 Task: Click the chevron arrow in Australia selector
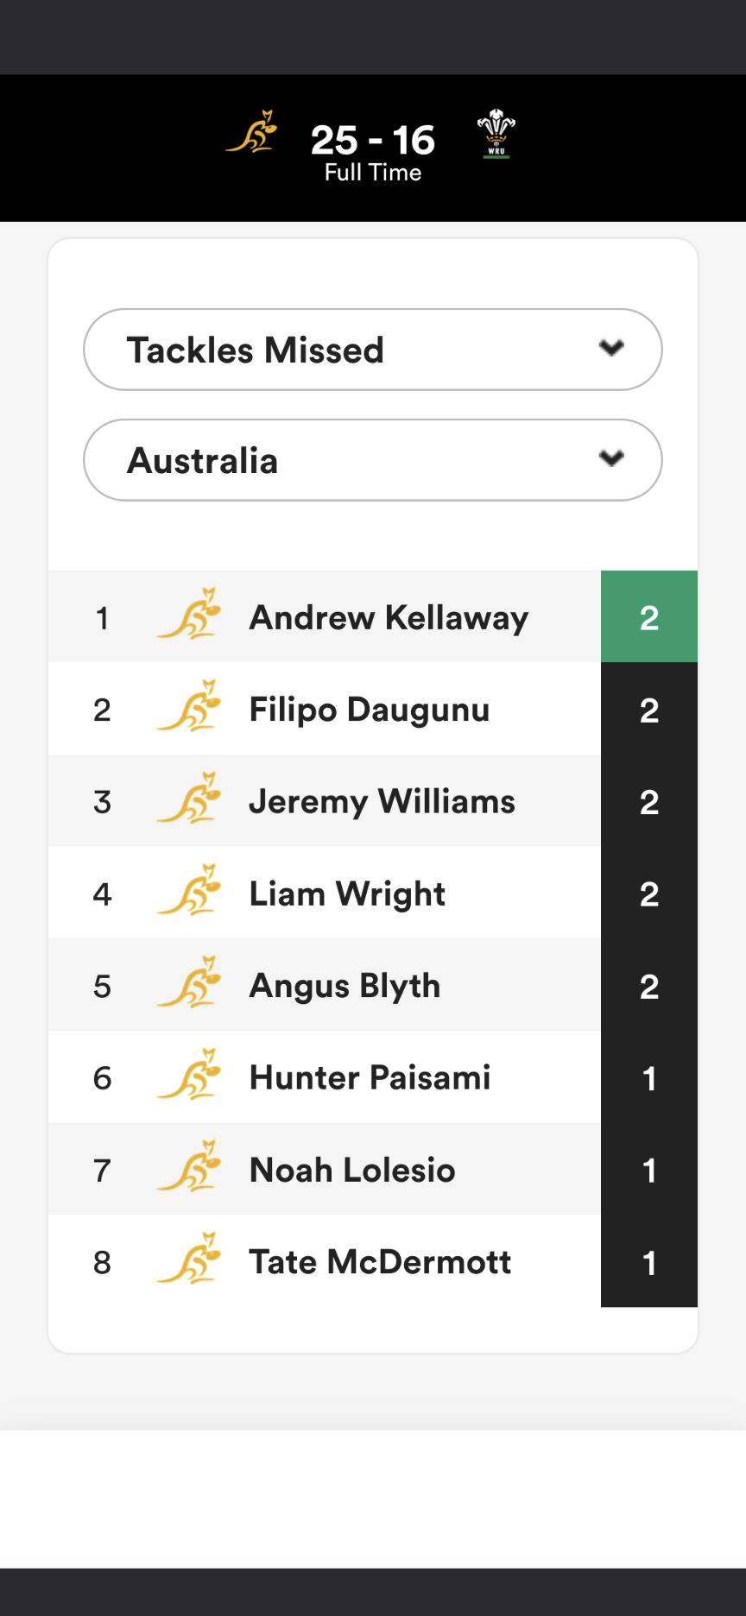click(x=611, y=458)
